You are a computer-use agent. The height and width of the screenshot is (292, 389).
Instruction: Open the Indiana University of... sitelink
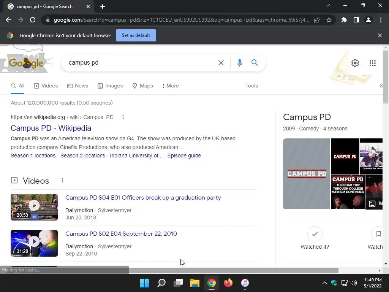(x=136, y=156)
